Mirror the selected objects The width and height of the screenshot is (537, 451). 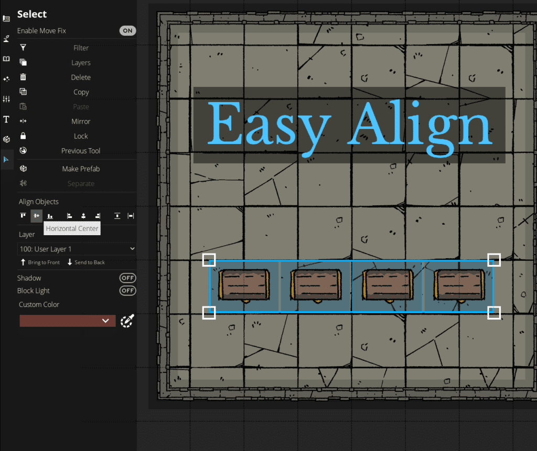pos(77,122)
